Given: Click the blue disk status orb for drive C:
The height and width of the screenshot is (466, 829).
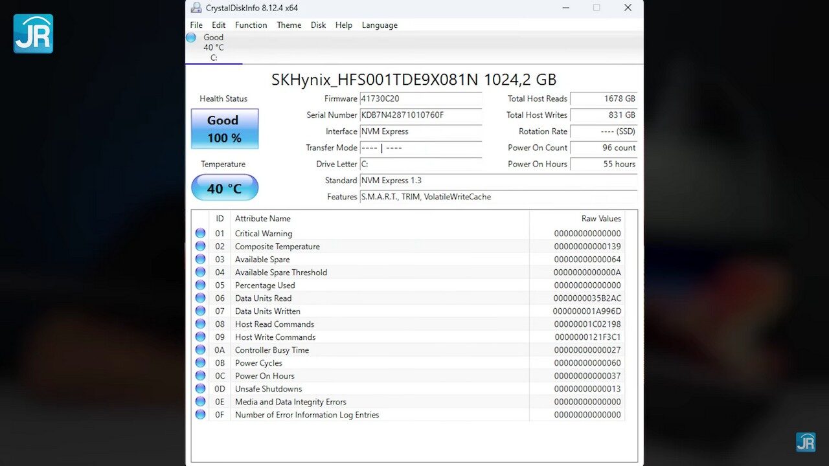Looking at the screenshot, I should pyautogui.click(x=191, y=38).
